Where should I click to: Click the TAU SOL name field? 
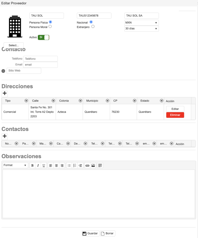click(46, 16)
